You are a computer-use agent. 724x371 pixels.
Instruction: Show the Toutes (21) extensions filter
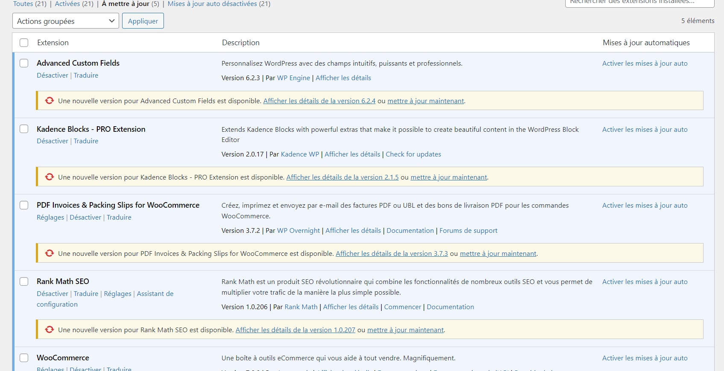pos(30,4)
